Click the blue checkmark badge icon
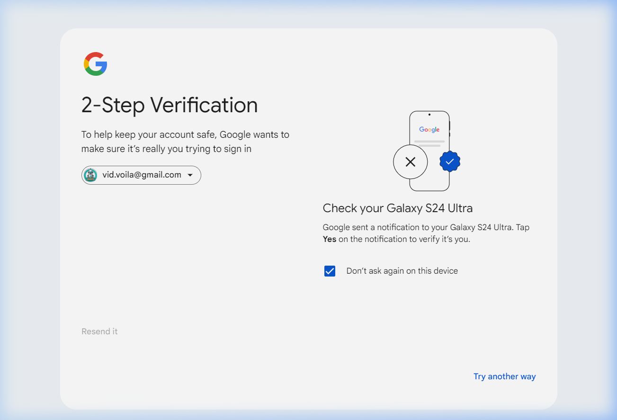The height and width of the screenshot is (420, 617). click(x=450, y=162)
